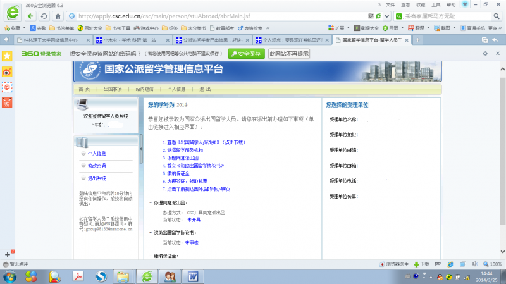This screenshot has width=506, height=284.
Task: Open the red shopping icon in the sidebar
Action: [x=7, y=102]
